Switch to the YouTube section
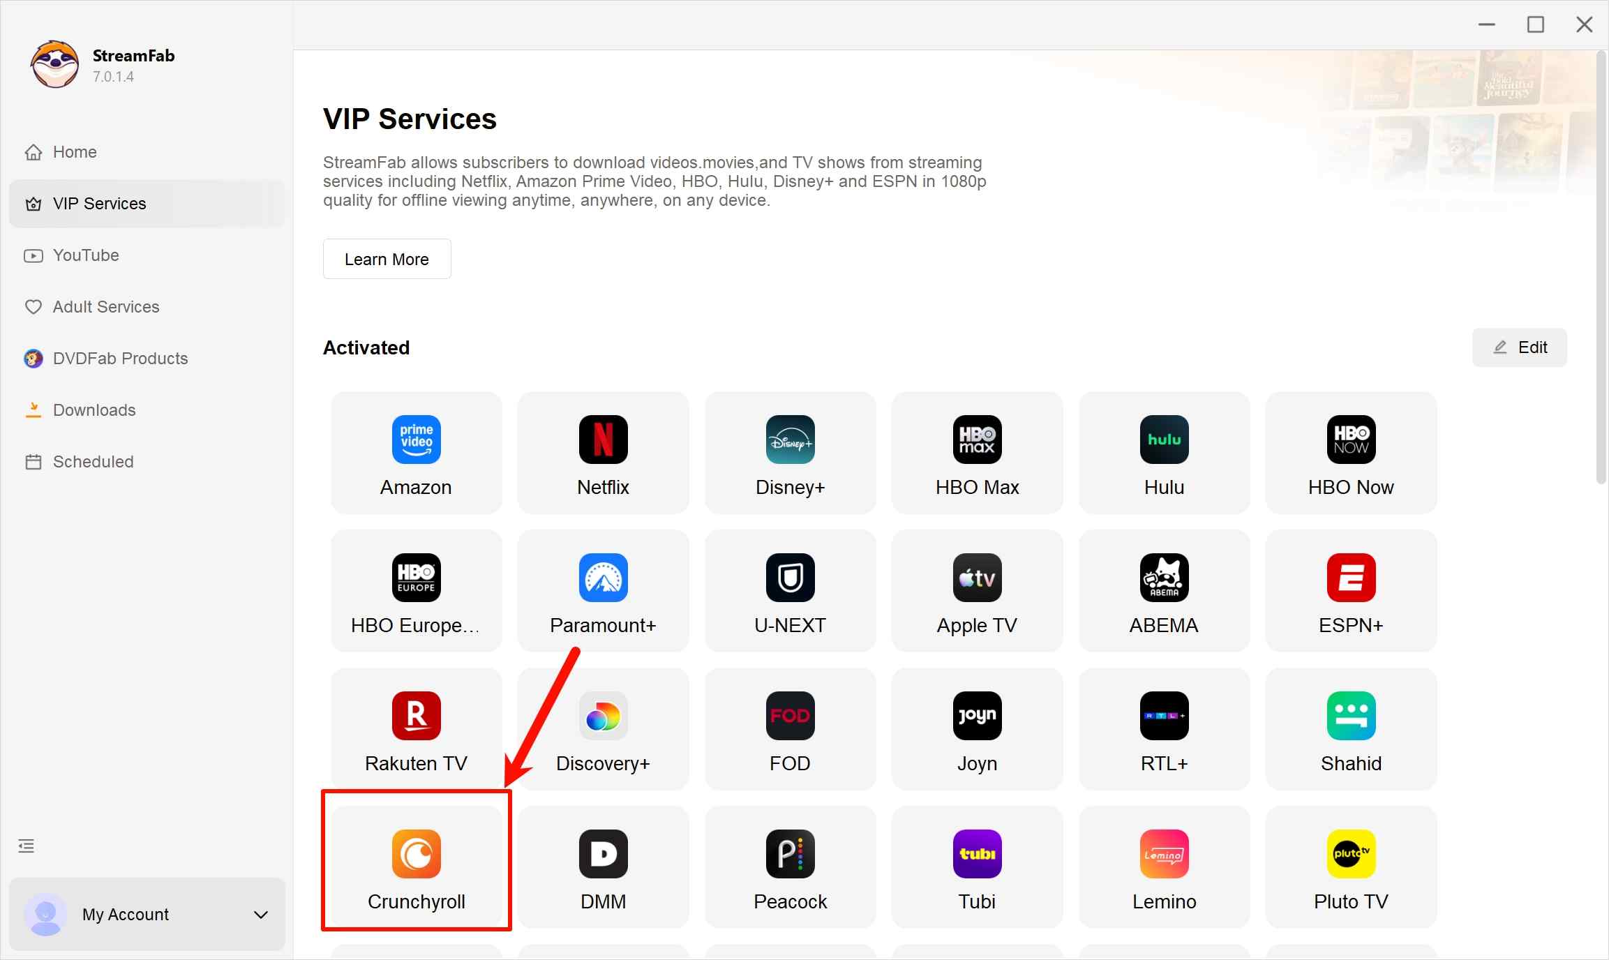The image size is (1609, 960). click(x=85, y=255)
